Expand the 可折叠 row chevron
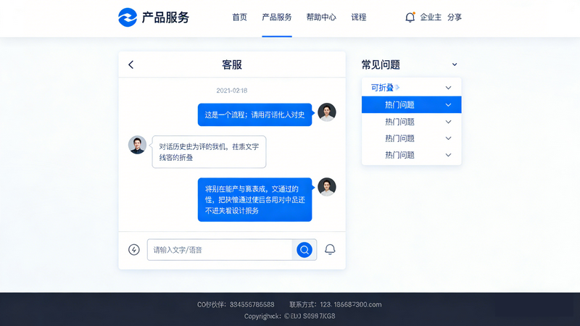580x326 pixels. (448, 88)
